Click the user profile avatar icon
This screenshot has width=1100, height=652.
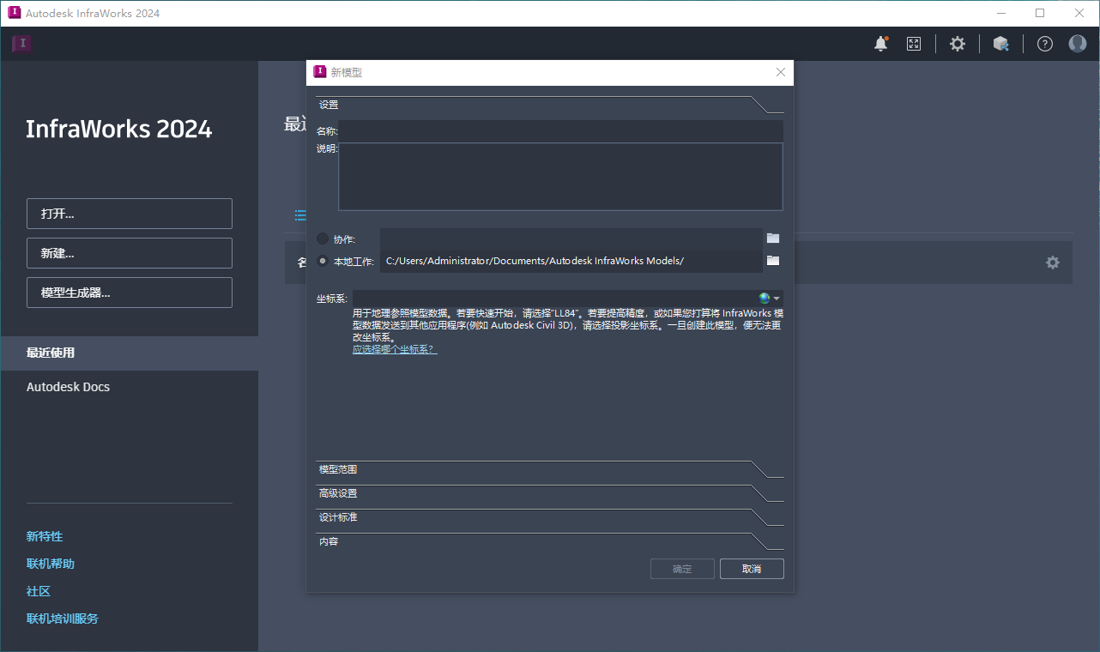pyautogui.click(x=1078, y=44)
